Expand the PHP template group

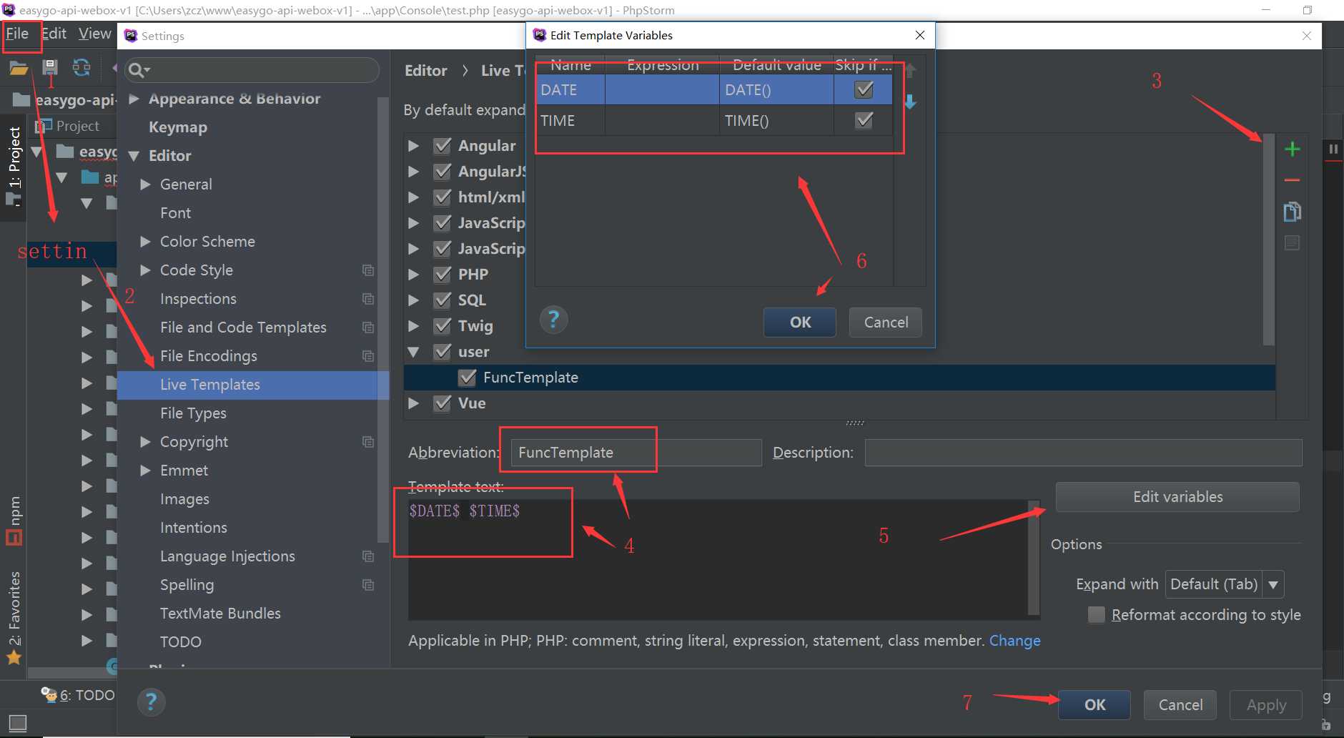tap(413, 275)
